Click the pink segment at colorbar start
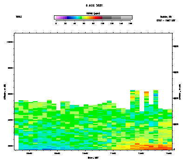Screen dimensions: 186x167 coord(57,18)
